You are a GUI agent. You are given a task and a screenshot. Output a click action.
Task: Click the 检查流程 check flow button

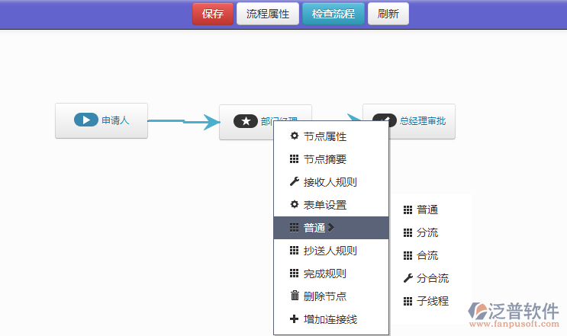click(333, 14)
